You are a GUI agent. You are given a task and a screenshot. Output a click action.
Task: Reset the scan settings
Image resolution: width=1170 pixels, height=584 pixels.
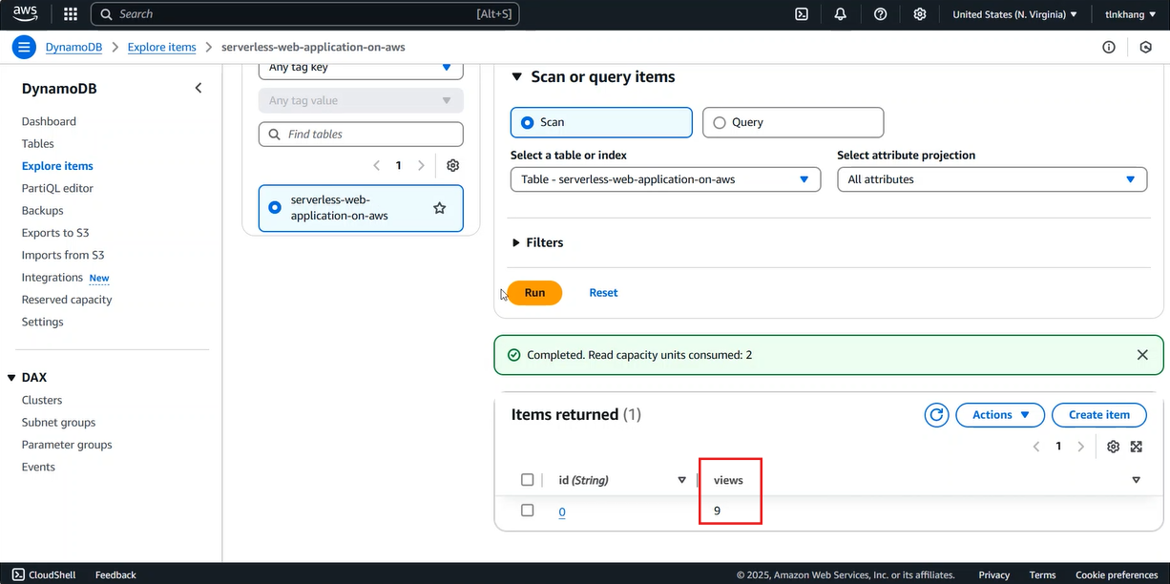coord(603,293)
